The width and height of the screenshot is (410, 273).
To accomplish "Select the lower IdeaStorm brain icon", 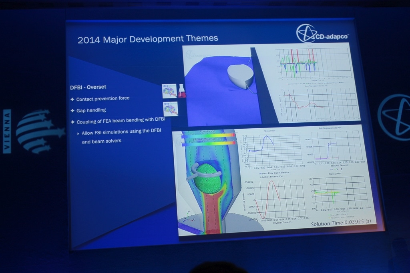I will [x=170, y=109].
